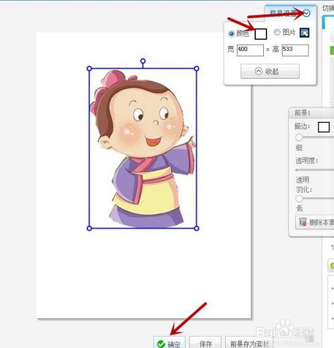The image size is (334, 348).
Task: Click the top-right resize handle of selection
Action: click(196, 68)
